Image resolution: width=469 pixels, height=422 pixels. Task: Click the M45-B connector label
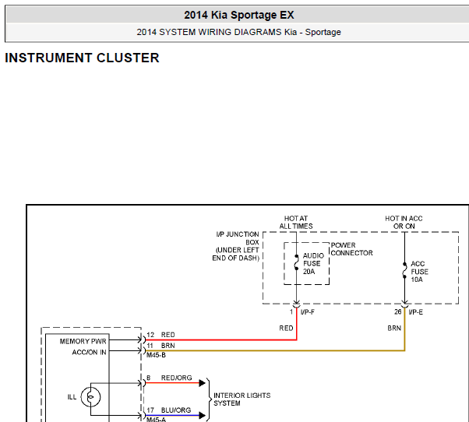pos(156,355)
